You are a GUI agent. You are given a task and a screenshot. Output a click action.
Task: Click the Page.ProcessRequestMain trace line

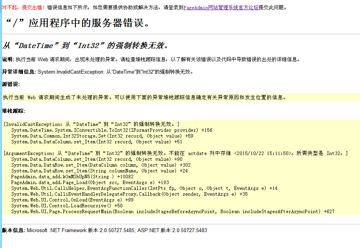pyautogui.click(x=172, y=212)
